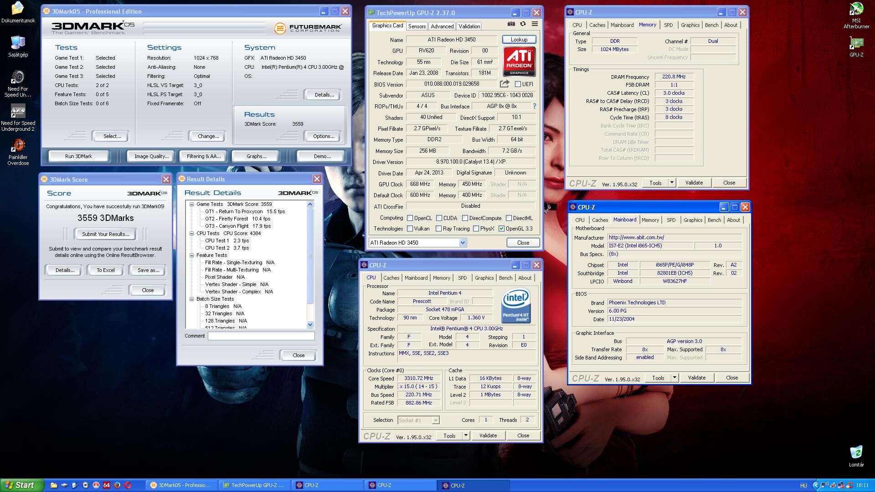Click the Run 3DMark button
875x492 pixels.
point(78,156)
